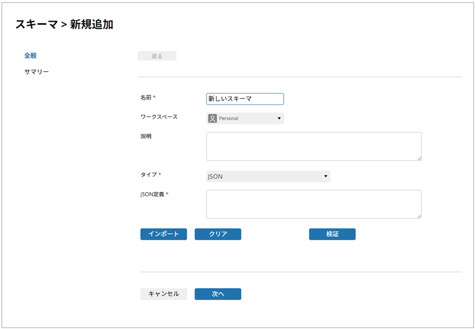Click inside the 説明 text area
The image size is (475, 329).
click(x=313, y=147)
